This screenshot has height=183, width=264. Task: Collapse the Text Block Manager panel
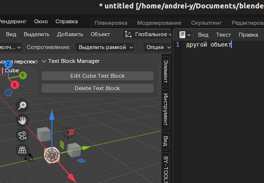pos(44,61)
